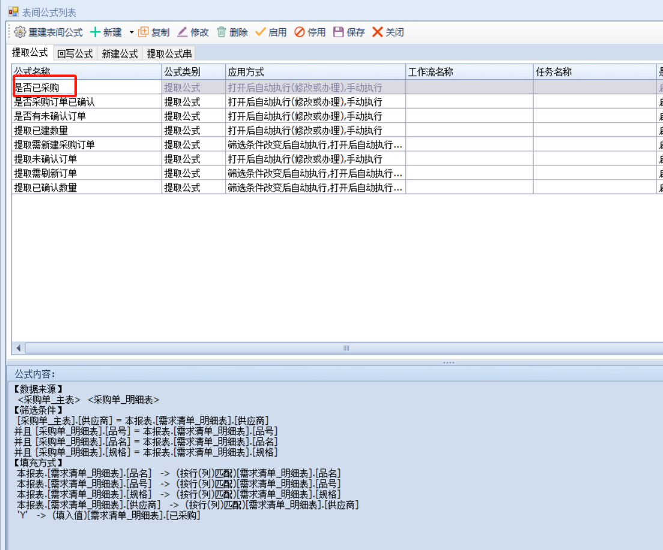Click the 保存 floppy disk icon
663x550 pixels.
click(x=339, y=32)
